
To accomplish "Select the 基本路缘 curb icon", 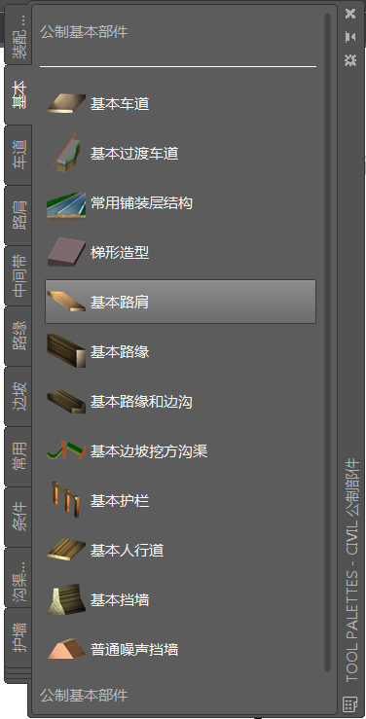I will (66, 351).
